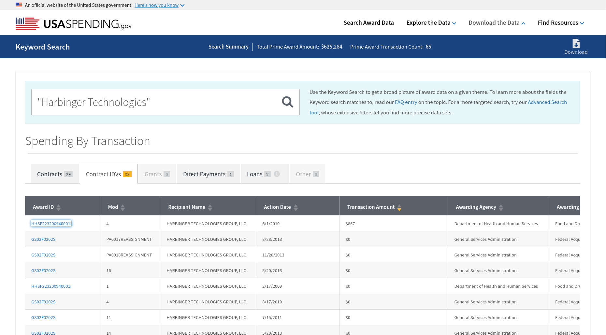Sort by Awarding Agency column arrows
The height and width of the screenshot is (335, 606).
[501, 207]
